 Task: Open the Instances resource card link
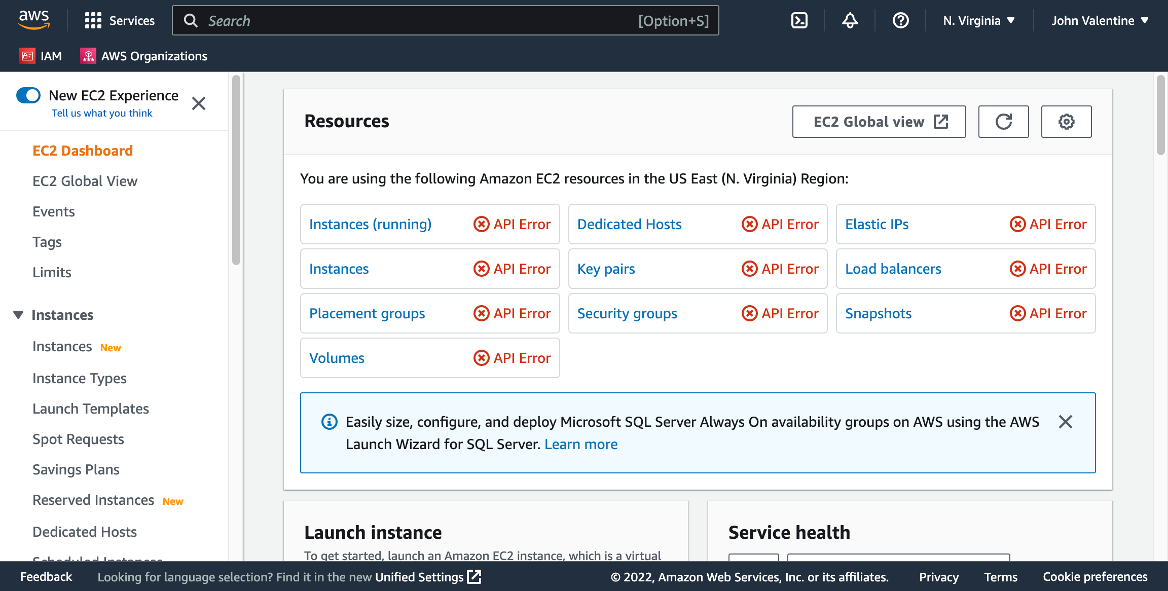click(339, 269)
